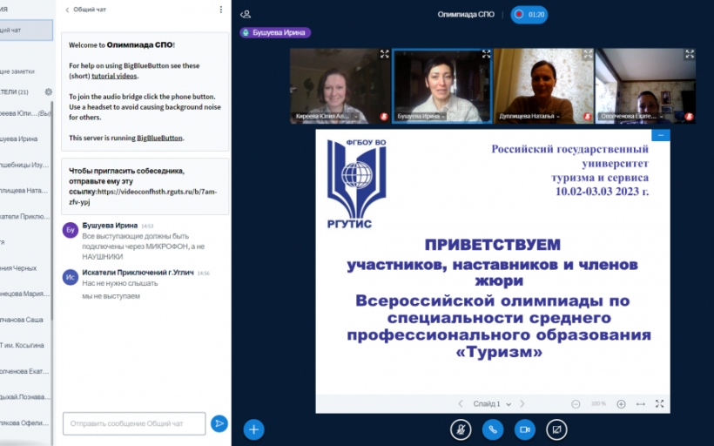
Task: Toggle screen sharing button
Action: [x=556, y=429]
